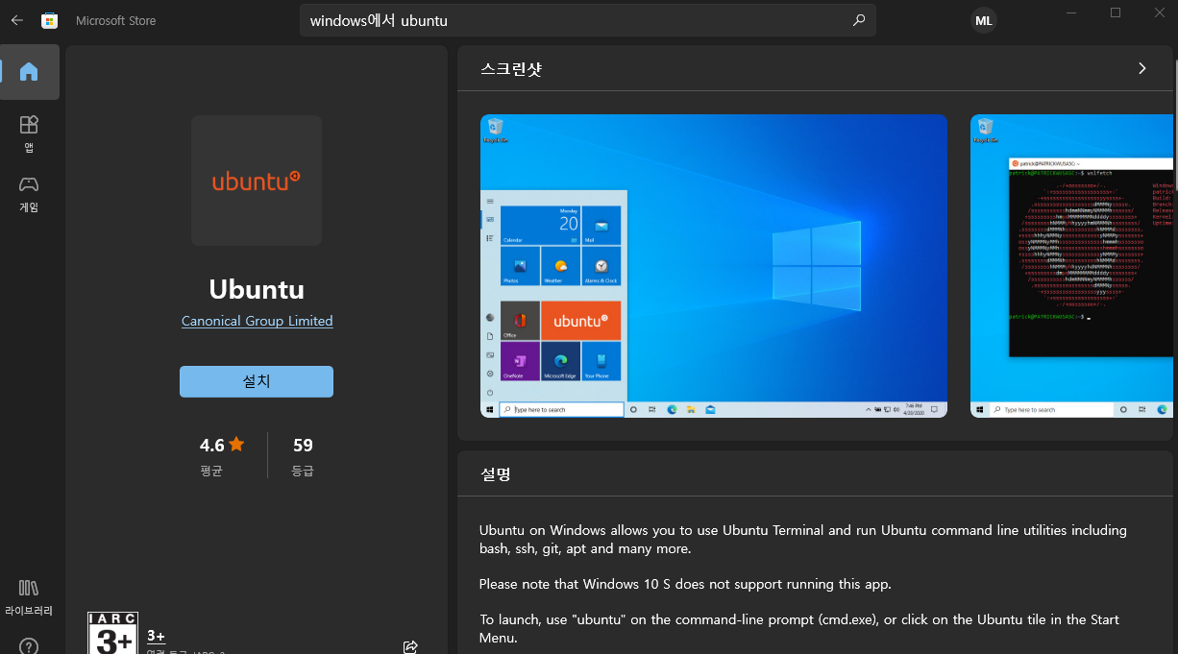This screenshot has height=654, width=1178.
Task: Open the Home tab in sidebar
Action: [29, 71]
